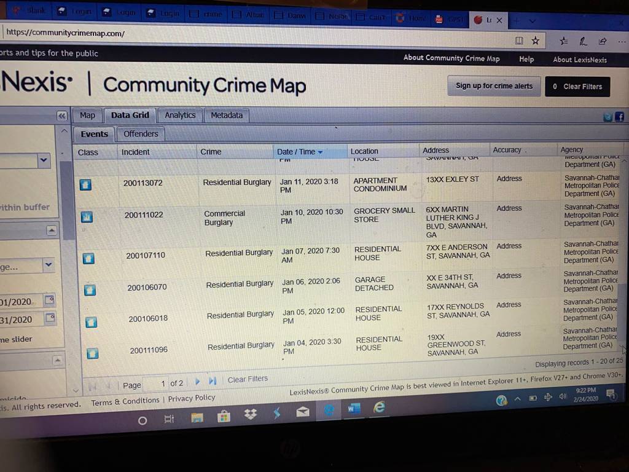Open Mail app from taskbar
The width and height of the screenshot is (629, 472).
click(x=303, y=411)
